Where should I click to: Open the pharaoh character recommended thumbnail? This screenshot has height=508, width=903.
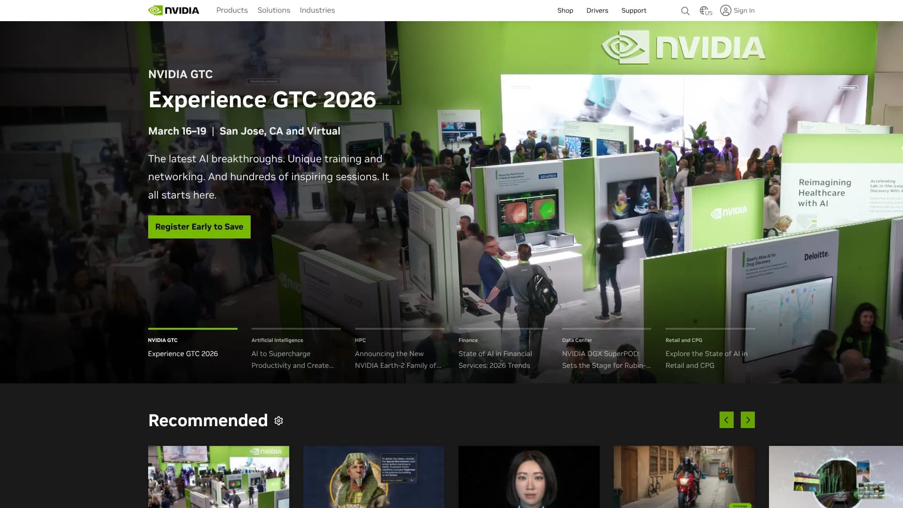374,477
